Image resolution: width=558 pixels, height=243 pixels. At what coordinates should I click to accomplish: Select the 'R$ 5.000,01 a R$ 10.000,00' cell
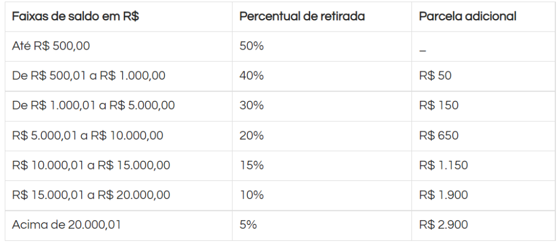click(x=87, y=136)
